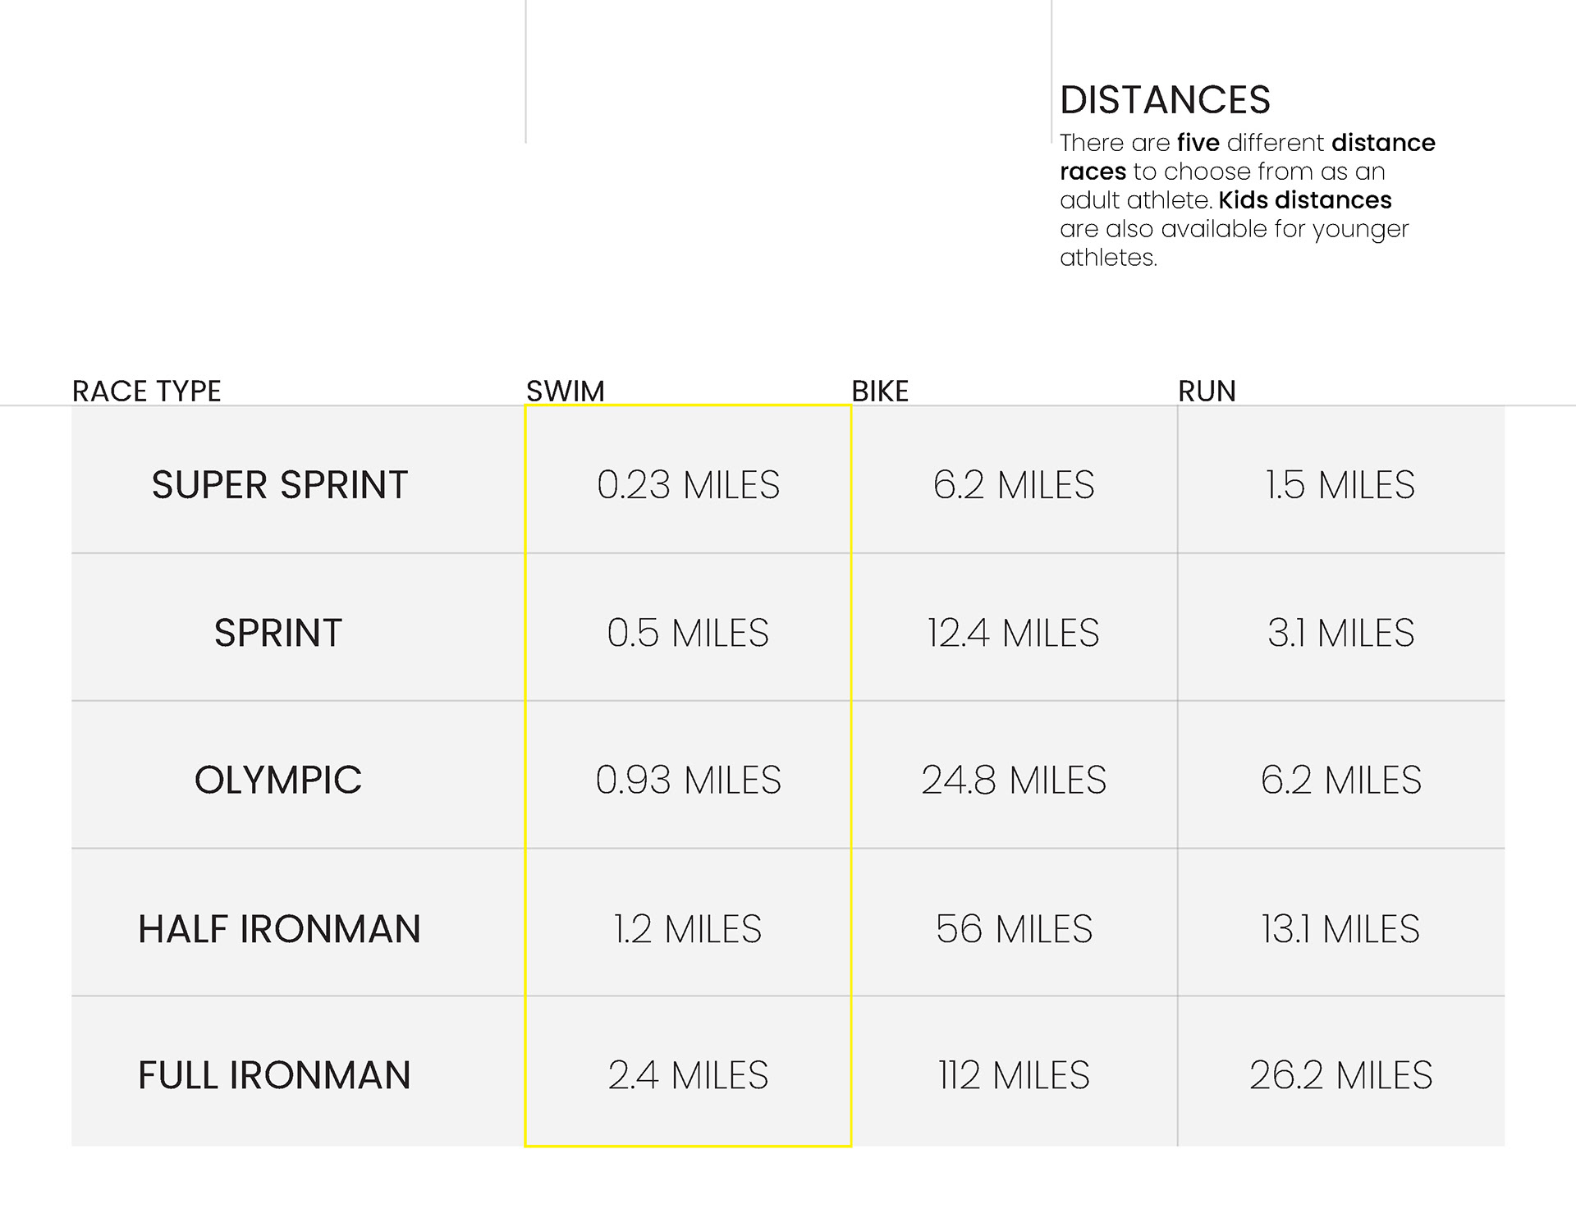The image size is (1576, 1218).
Task: Select the 0.5 MILES swim cell
Action: (688, 633)
